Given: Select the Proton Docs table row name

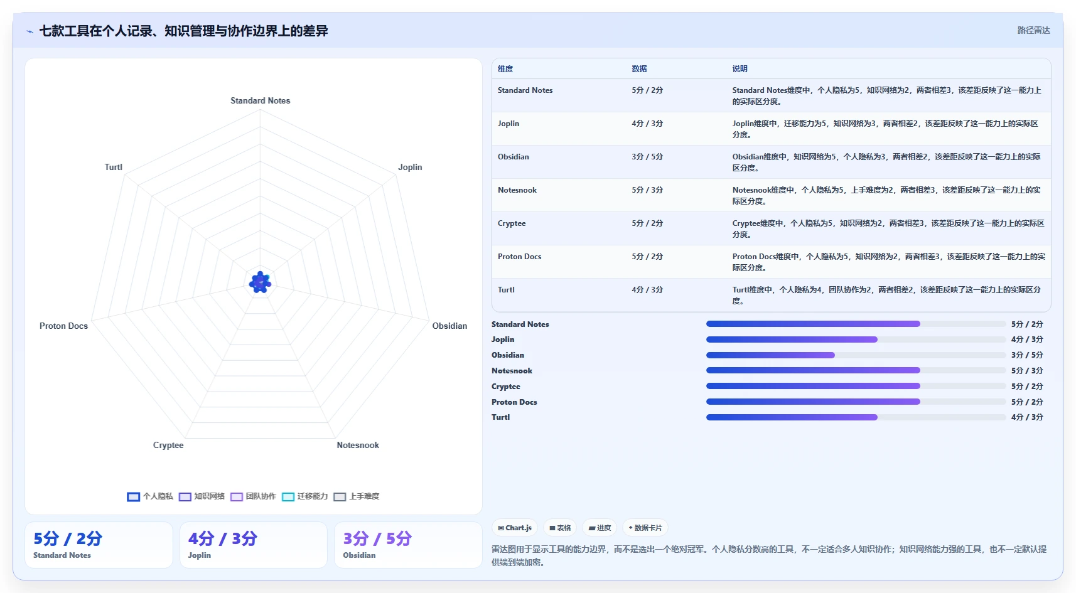Looking at the screenshot, I should coord(519,257).
